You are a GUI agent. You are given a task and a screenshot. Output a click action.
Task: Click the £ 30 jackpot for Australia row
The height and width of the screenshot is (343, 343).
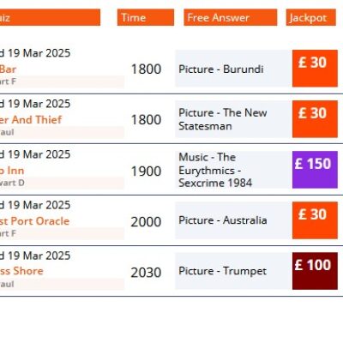pyautogui.click(x=315, y=220)
